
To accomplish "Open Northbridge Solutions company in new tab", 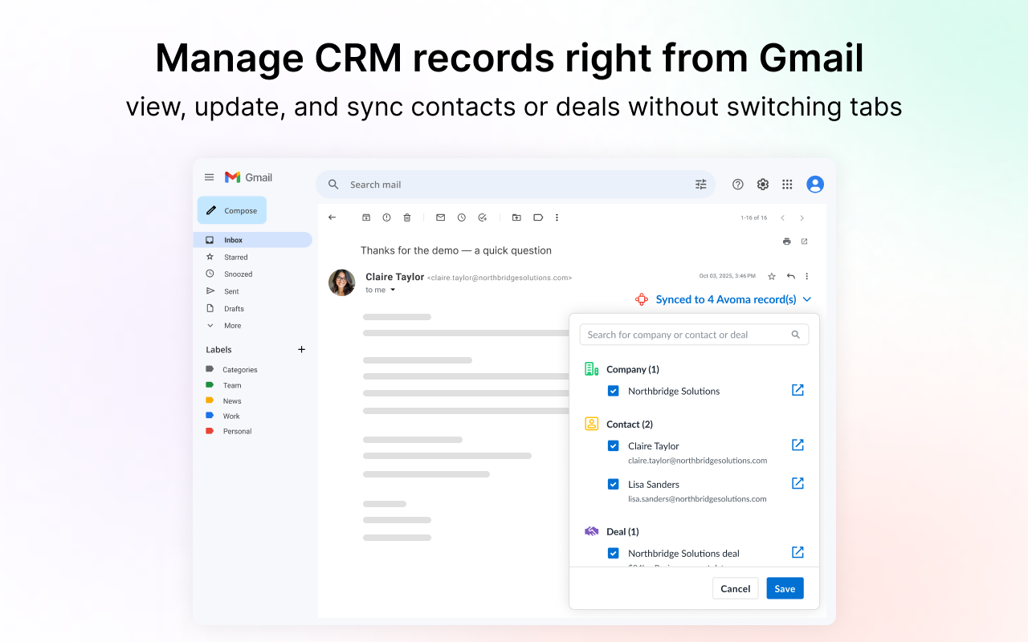I will (x=798, y=390).
